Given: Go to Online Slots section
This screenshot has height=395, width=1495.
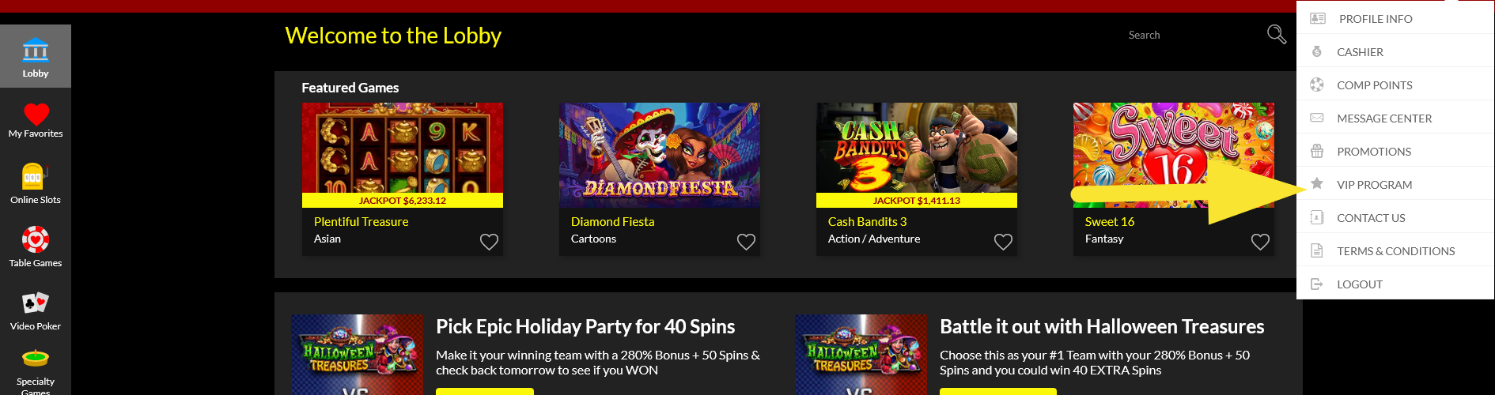Looking at the screenshot, I should [36, 183].
